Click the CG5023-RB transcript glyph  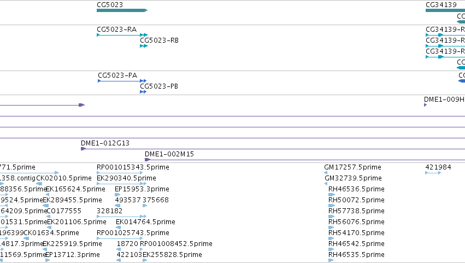[144, 46]
